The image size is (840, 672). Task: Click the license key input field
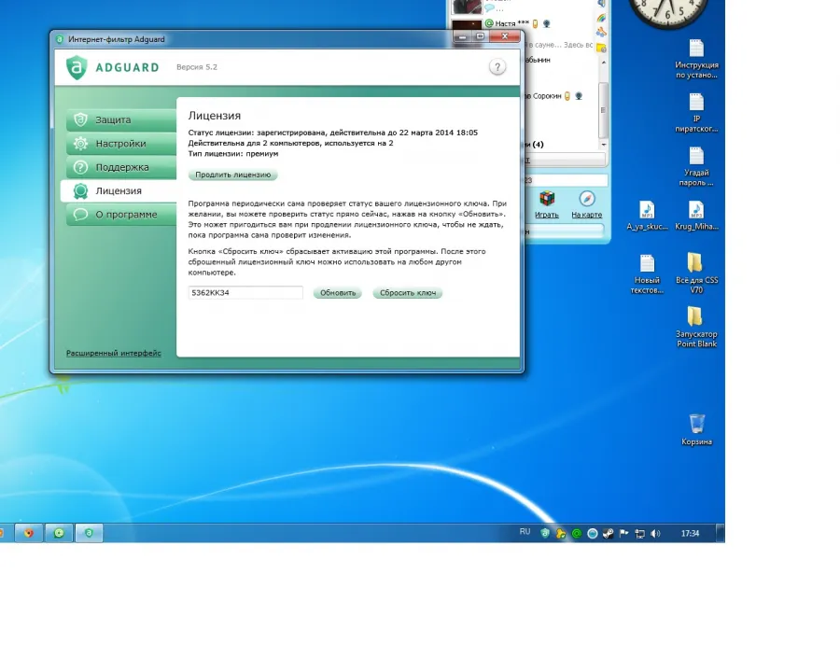tap(245, 292)
